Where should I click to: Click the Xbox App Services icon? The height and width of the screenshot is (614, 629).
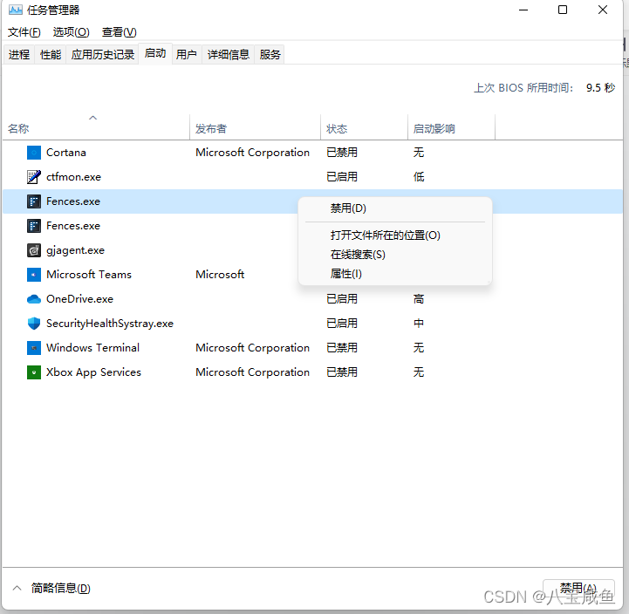tap(34, 372)
